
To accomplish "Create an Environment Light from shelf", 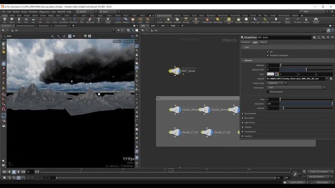I will (229, 20).
